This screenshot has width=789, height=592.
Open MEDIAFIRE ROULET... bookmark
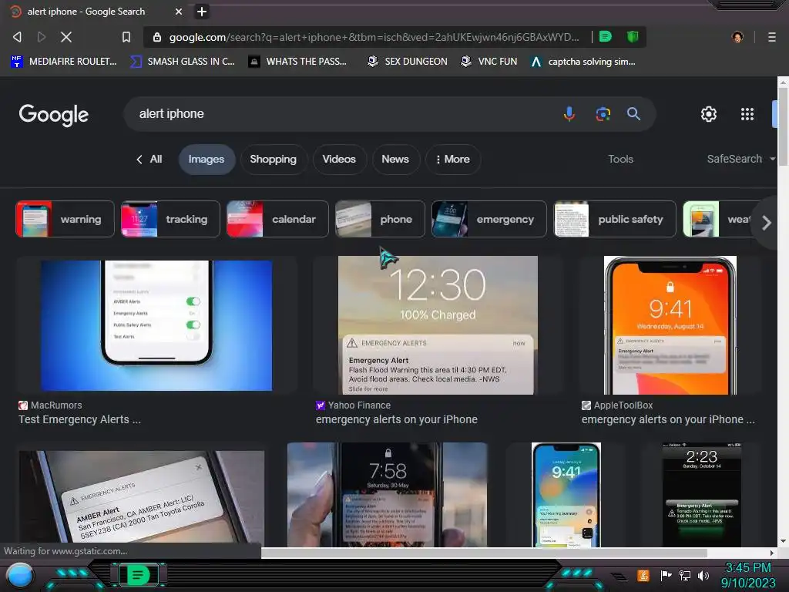[x=64, y=62]
